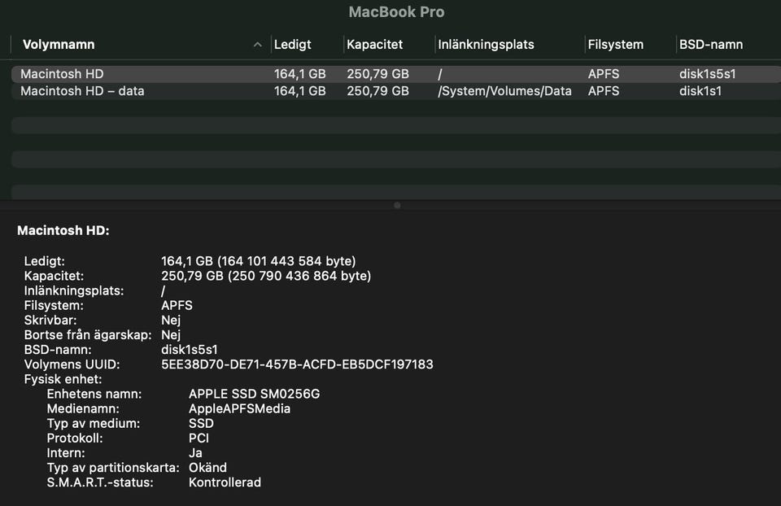Click the Bortse från ägarskap: label

tap(88, 334)
